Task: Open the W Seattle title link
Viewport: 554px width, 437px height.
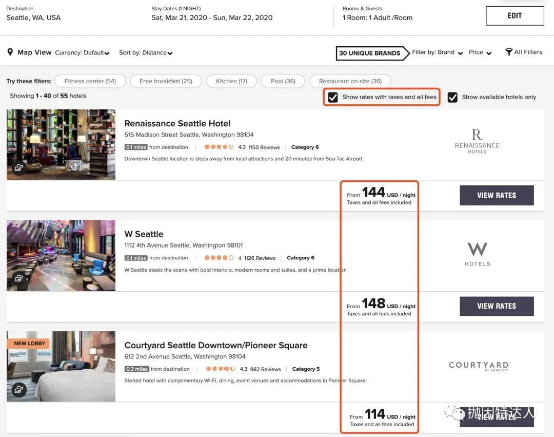Action: [x=144, y=234]
